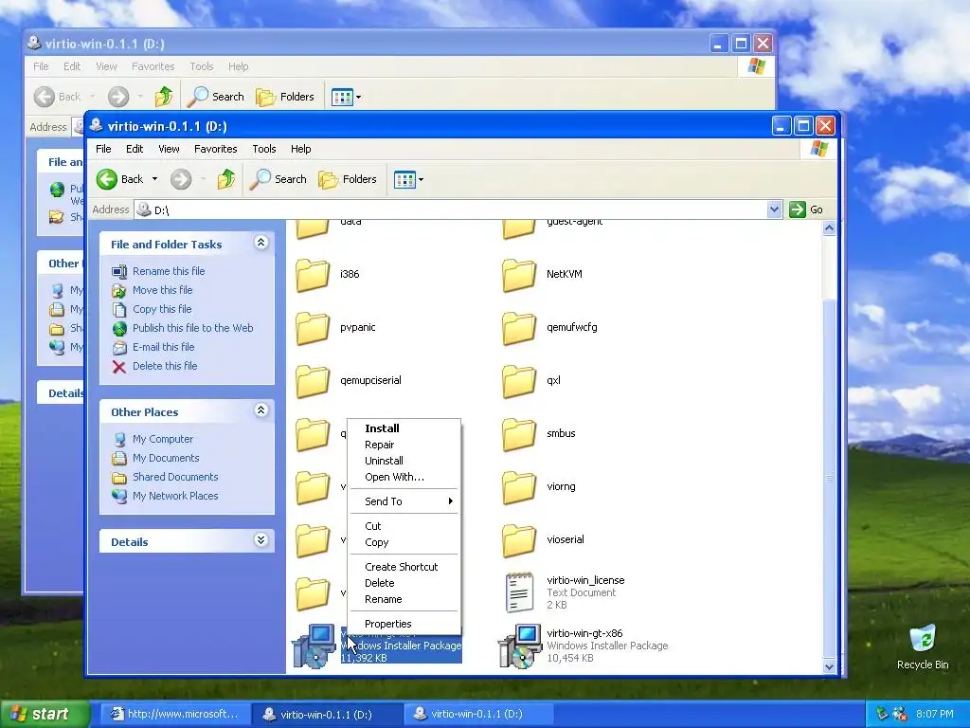Toggle Folders pane in front window toolbar
970x728 pixels.
point(348,179)
